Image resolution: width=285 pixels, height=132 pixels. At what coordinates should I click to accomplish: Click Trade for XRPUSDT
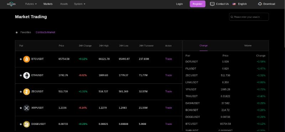point(169,108)
